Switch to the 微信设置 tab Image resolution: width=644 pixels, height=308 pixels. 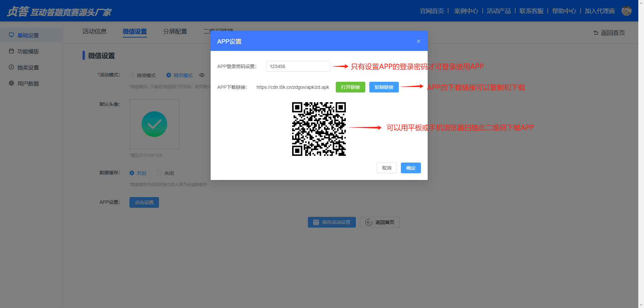135,31
